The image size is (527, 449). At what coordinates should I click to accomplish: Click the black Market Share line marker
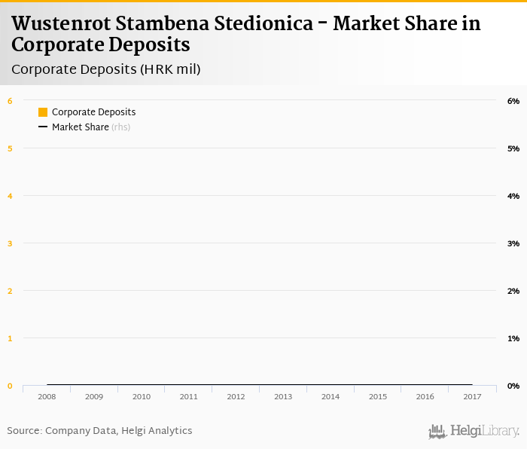pos(43,127)
